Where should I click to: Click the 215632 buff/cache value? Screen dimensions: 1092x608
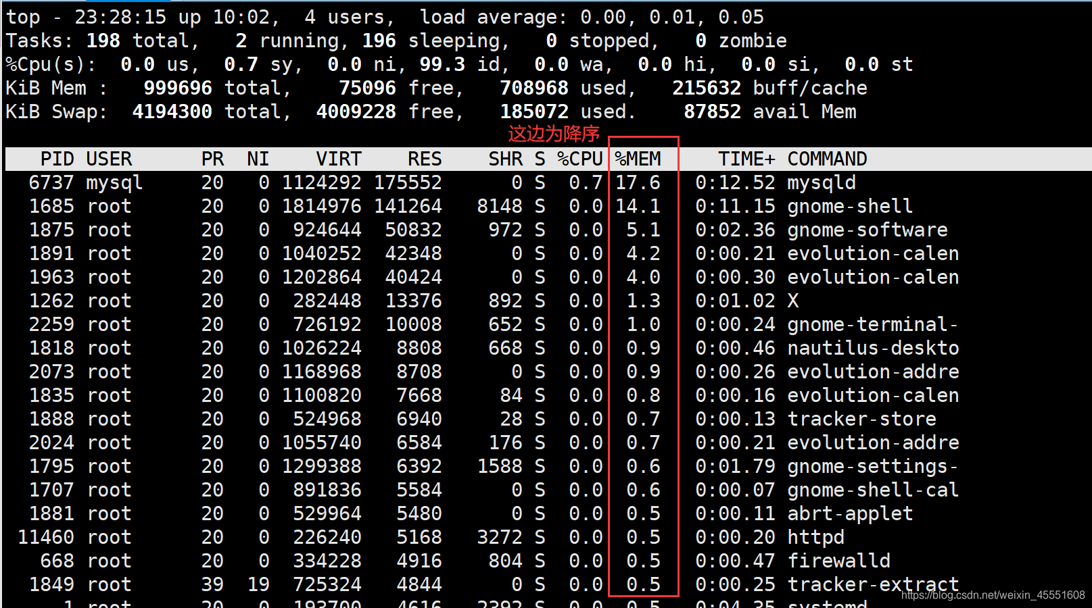(707, 88)
